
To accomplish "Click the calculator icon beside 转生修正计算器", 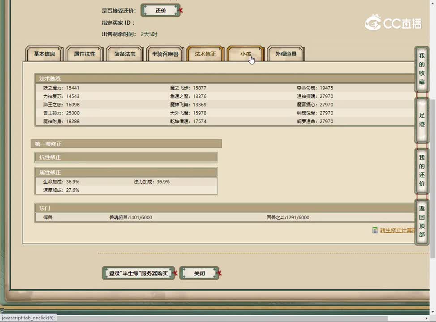I will (375, 230).
